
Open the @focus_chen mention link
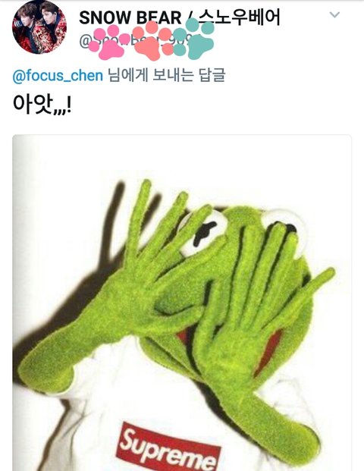point(58,75)
